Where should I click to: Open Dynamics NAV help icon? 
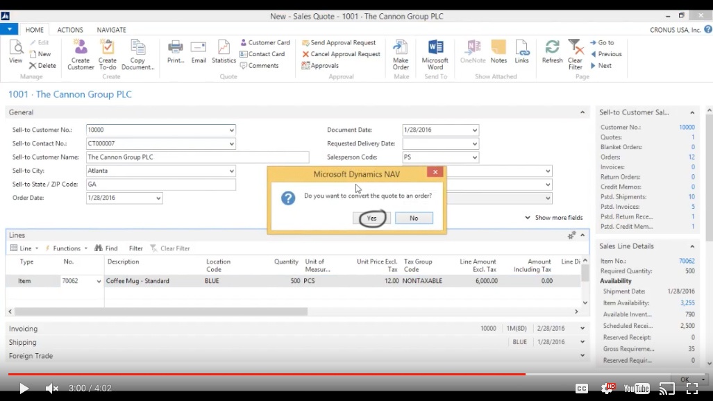click(707, 30)
